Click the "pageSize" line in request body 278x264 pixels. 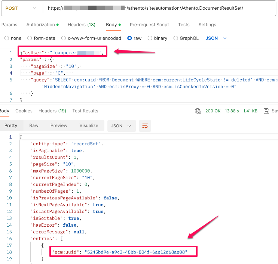56,66
